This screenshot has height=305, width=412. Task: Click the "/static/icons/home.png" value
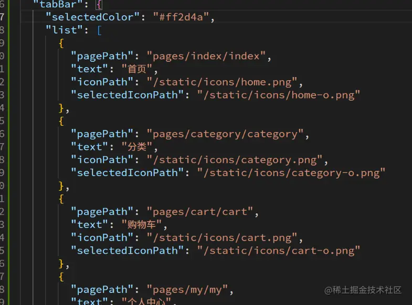(222, 82)
